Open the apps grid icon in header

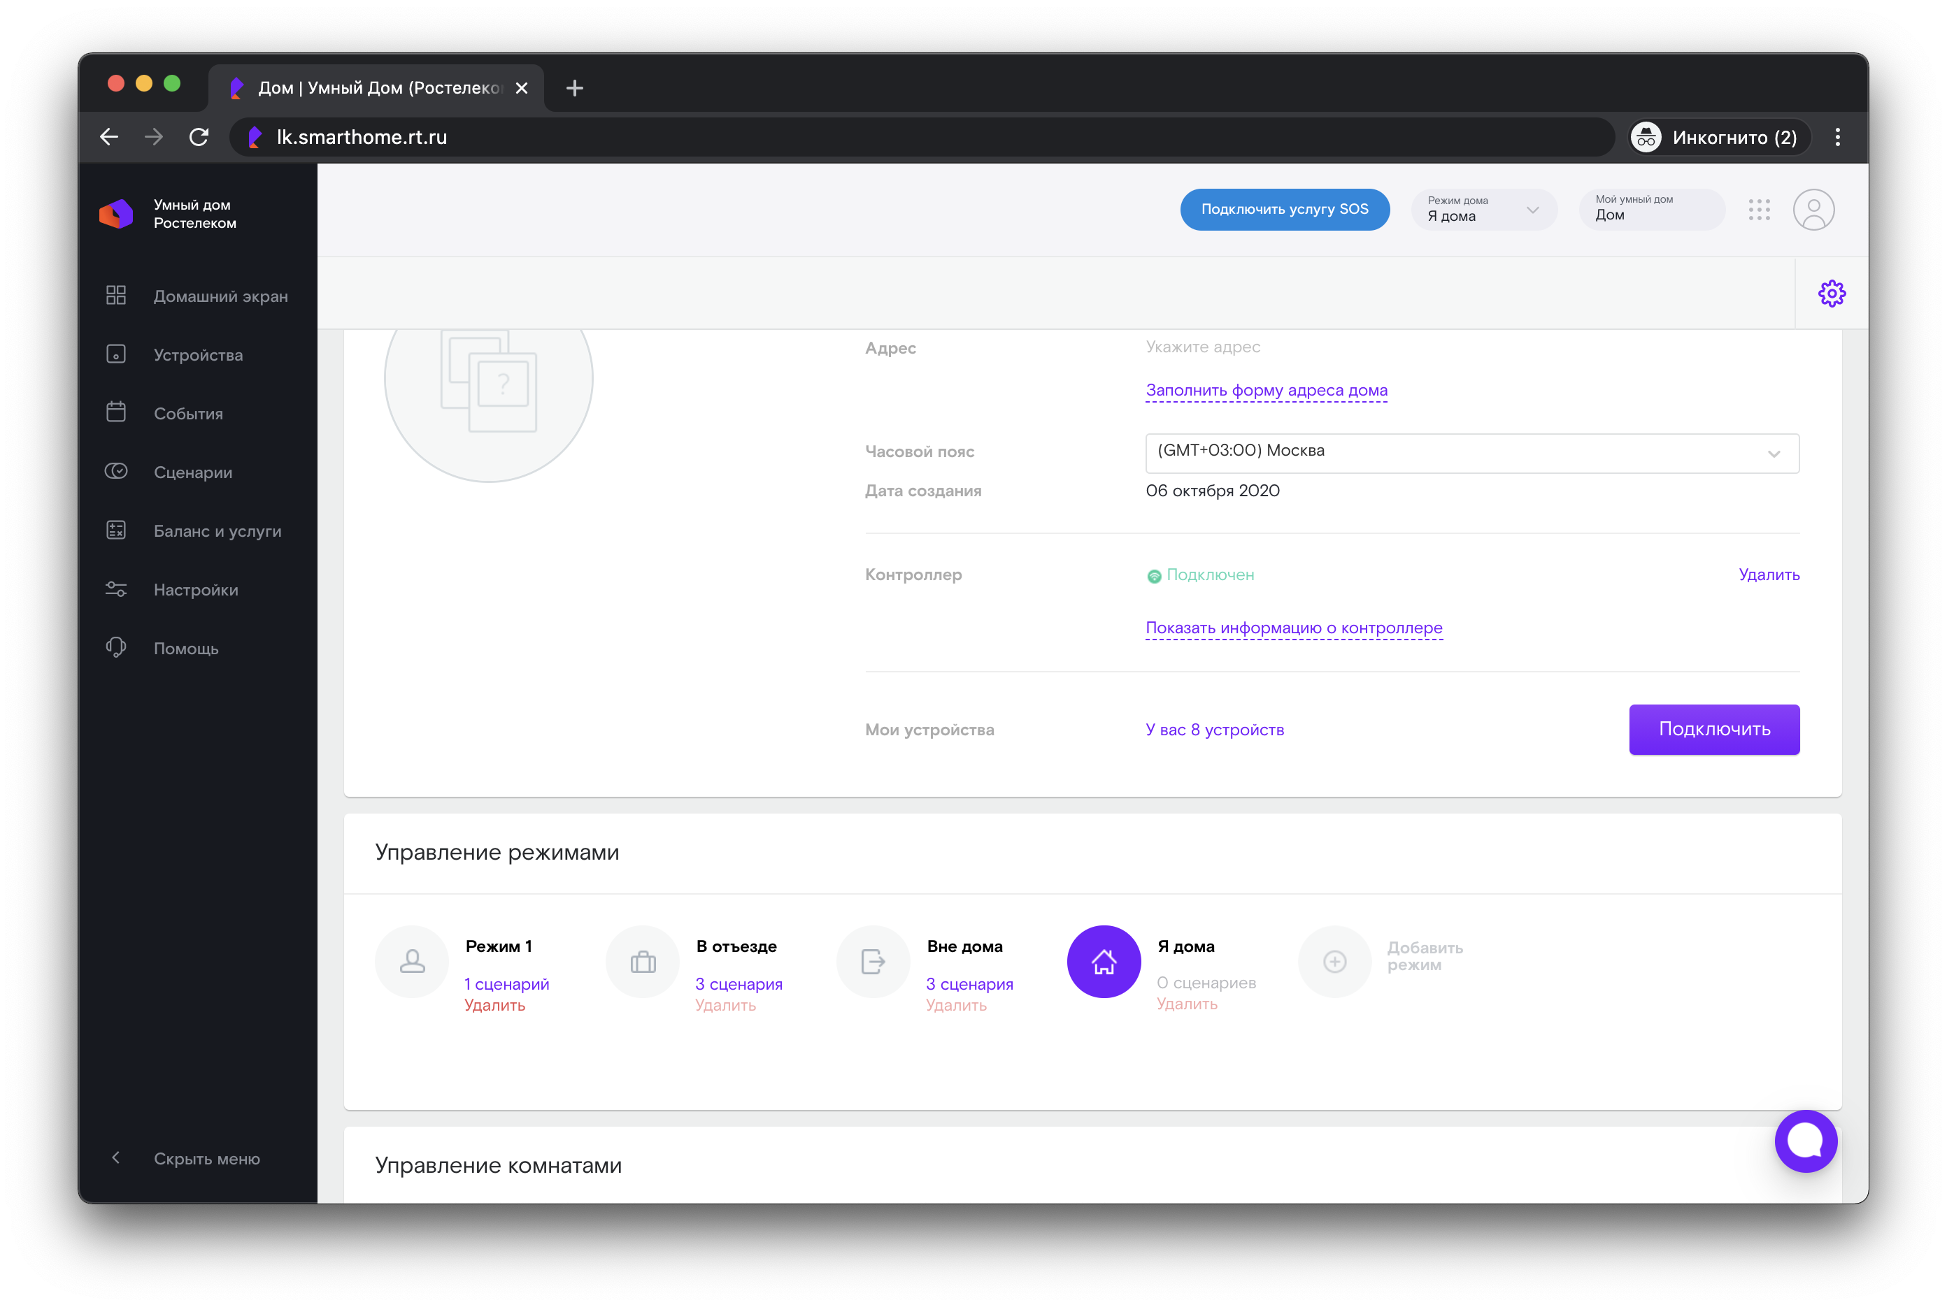tap(1759, 209)
